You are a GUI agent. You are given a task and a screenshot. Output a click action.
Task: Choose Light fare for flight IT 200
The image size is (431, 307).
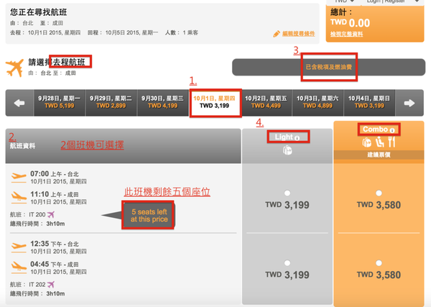point(287,193)
